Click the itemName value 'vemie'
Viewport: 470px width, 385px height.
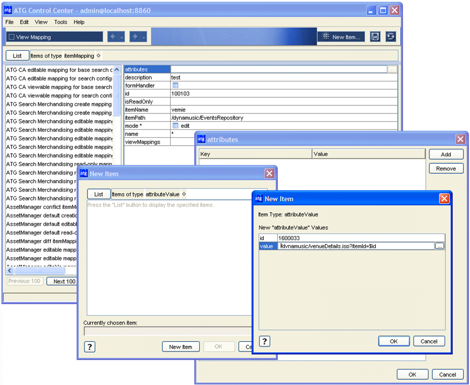(178, 110)
